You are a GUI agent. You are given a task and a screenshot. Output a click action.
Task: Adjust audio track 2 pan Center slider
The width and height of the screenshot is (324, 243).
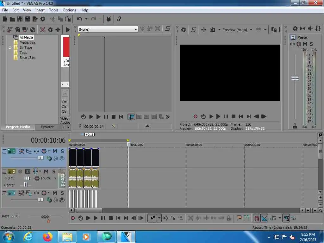click(25, 185)
